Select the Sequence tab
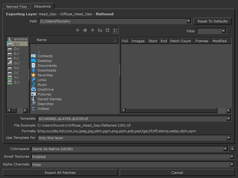Viewport: 238px width, 178px height. pos(42,6)
